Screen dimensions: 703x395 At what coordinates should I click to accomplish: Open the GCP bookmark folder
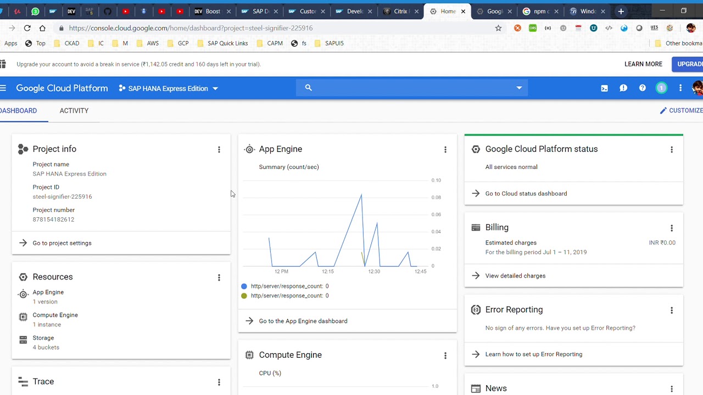coord(178,43)
